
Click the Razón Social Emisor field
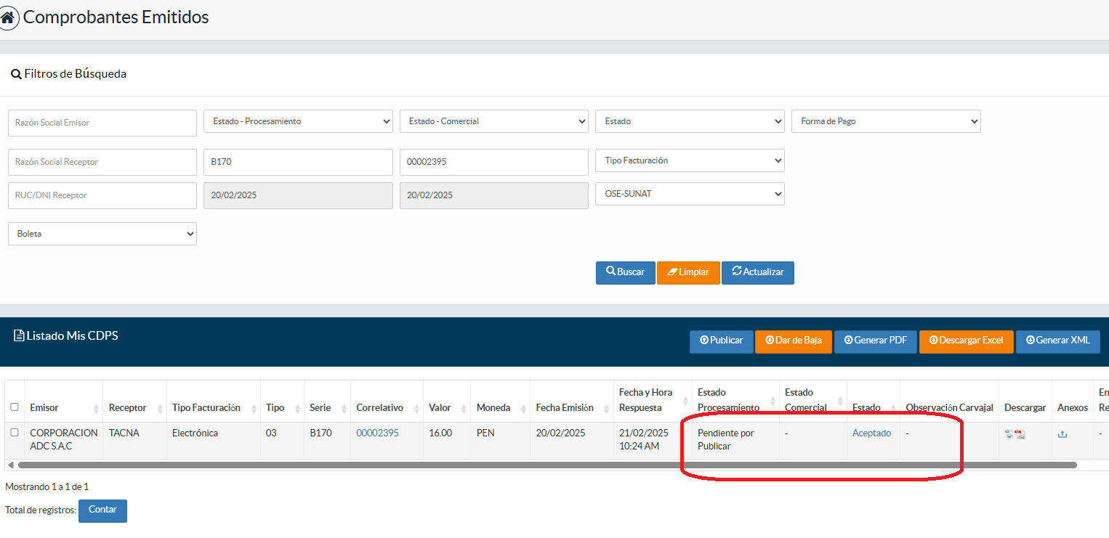(x=102, y=123)
